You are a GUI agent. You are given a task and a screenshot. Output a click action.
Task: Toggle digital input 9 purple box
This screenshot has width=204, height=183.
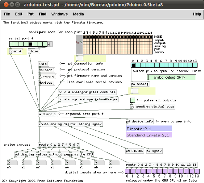[176, 171]
